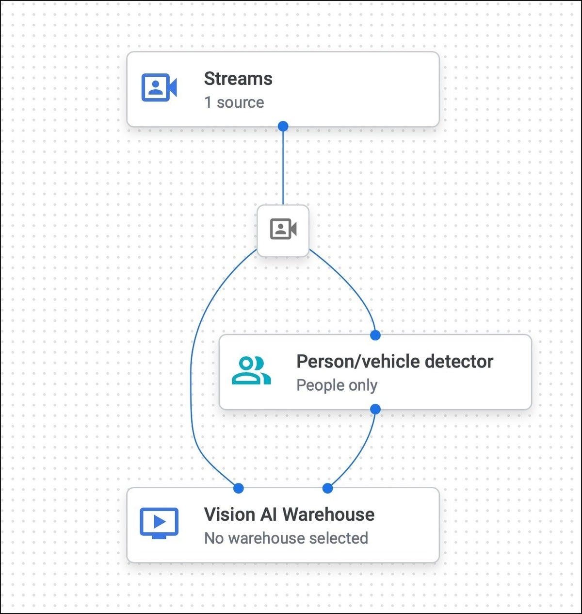The image size is (582, 614).
Task: Click Warehouse input port linked directly from camera node
Action: pos(238,488)
